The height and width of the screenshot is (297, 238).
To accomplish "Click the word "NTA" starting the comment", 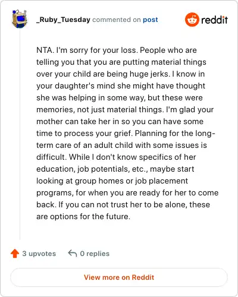I will pos(45,50).
